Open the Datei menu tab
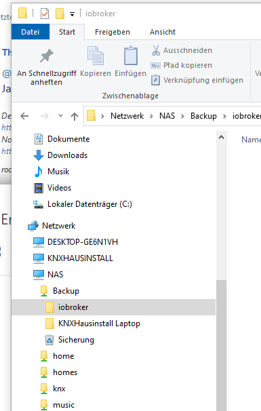 pyautogui.click(x=31, y=32)
